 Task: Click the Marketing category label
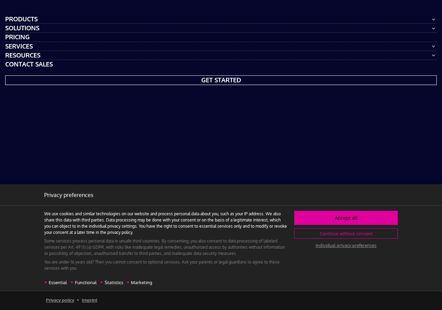coord(141,282)
